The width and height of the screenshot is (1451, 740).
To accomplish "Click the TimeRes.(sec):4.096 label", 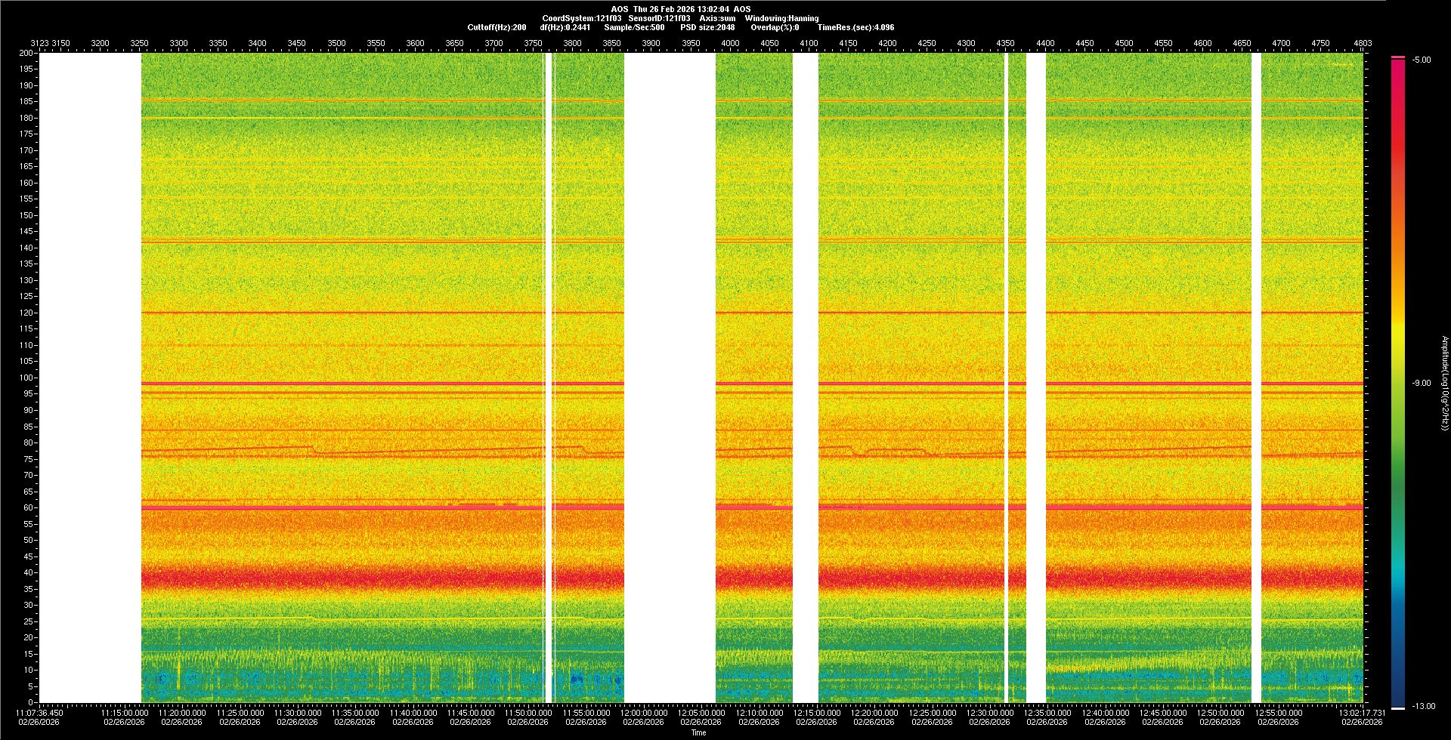I will [855, 27].
